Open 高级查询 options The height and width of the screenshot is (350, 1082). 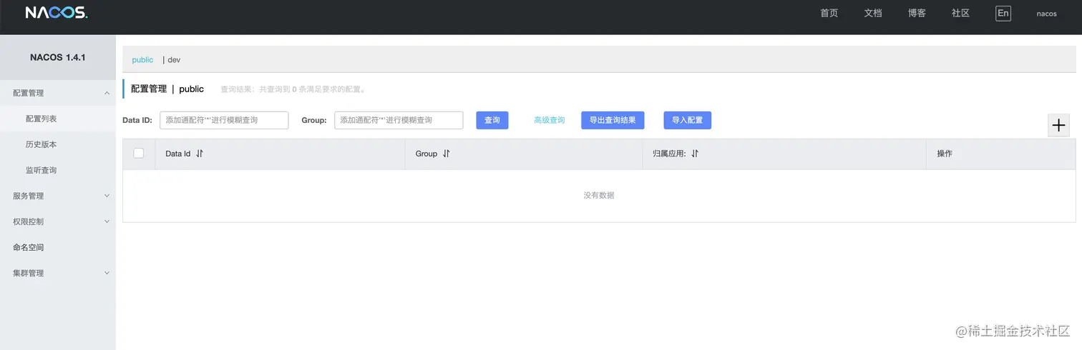[x=550, y=120]
